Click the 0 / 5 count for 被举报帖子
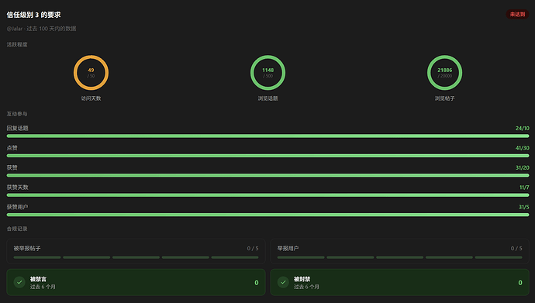 253,249
